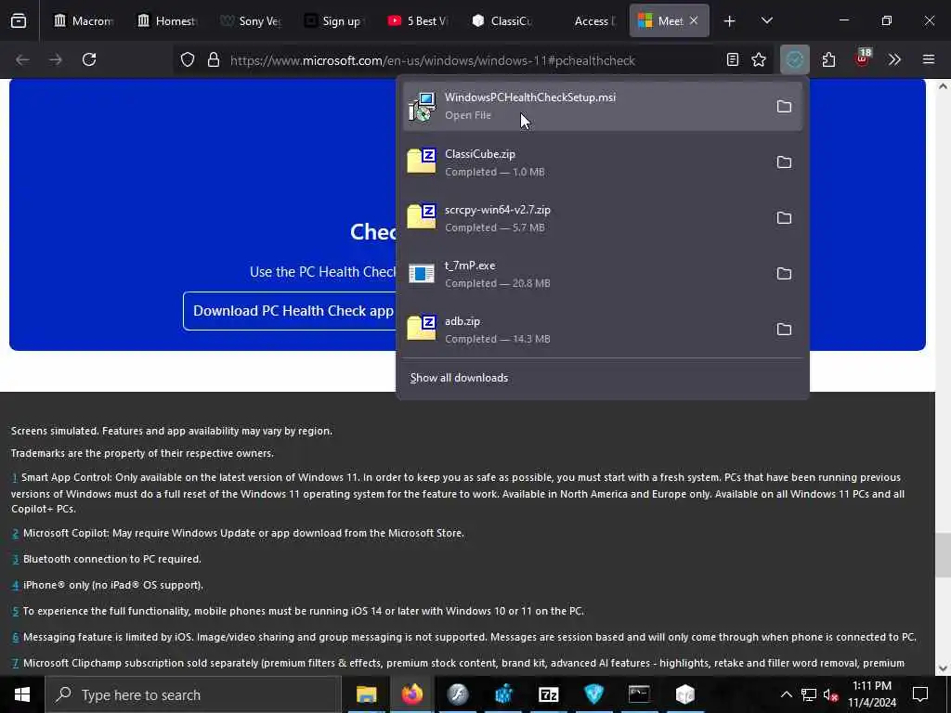Close the Meet tab

tap(694, 20)
